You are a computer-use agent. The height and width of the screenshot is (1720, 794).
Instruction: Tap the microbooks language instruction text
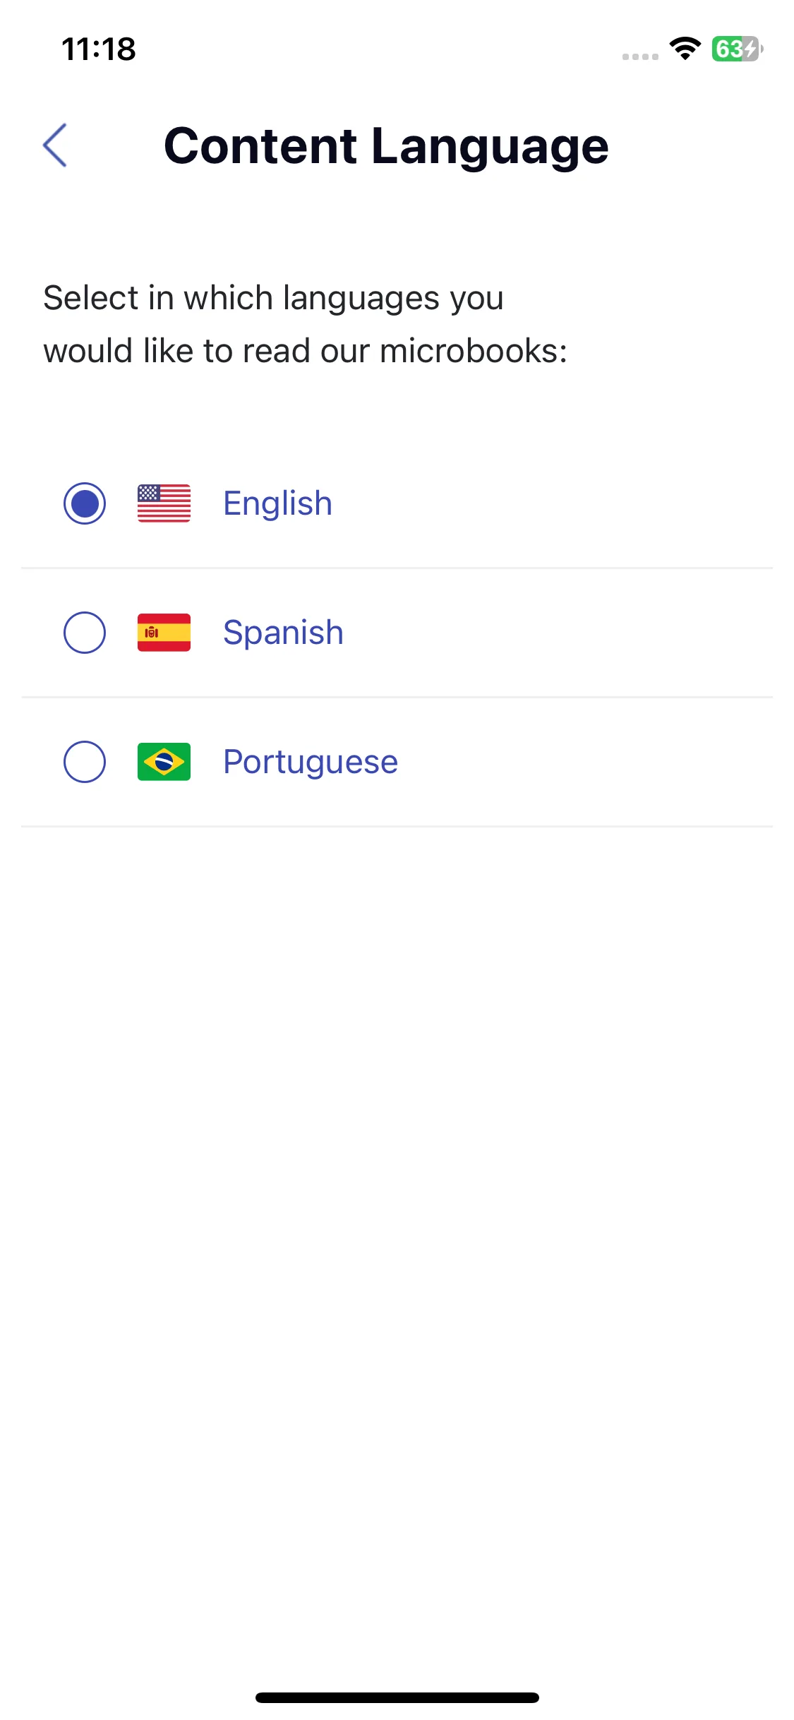point(306,324)
